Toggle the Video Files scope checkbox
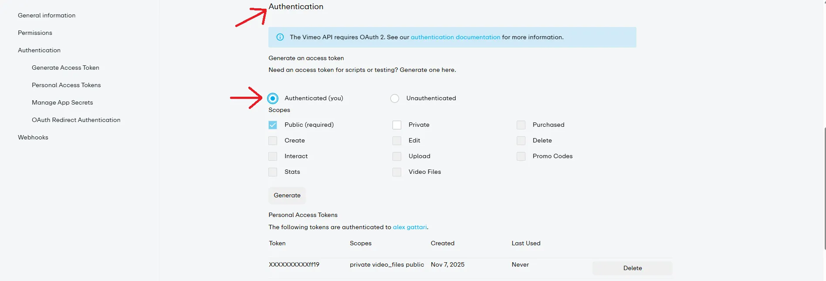This screenshot has height=281, width=826. click(397, 172)
